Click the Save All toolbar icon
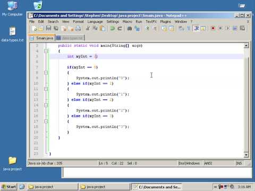The width and height of the screenshot is (255, 191). tap(56, 28)
